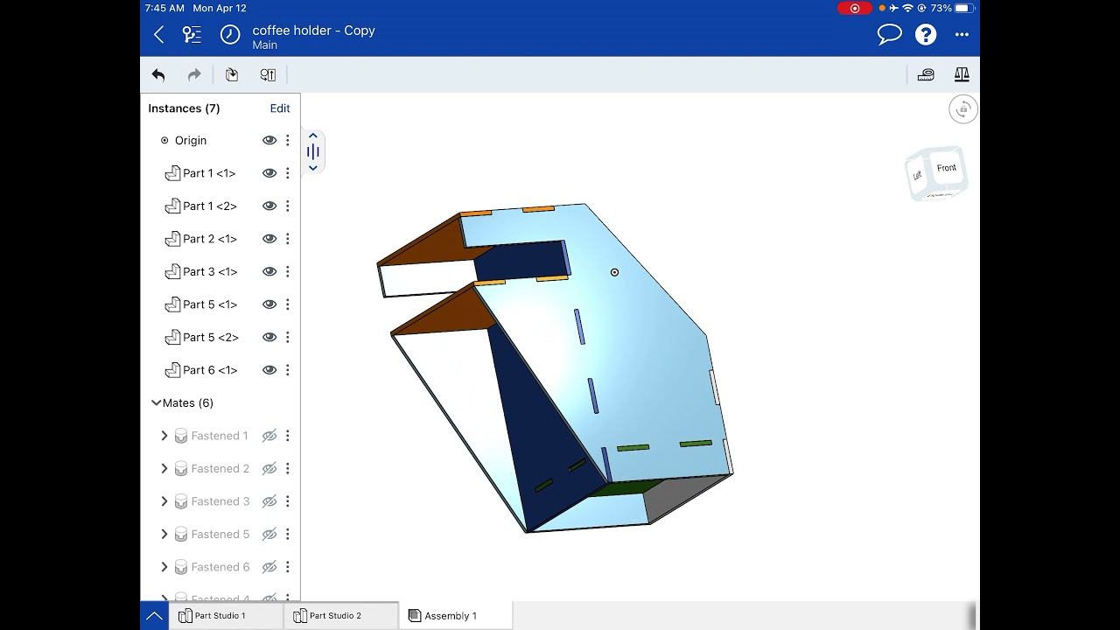Open options for Part 5 <1>
Viewport: 1120px width, 630px height.
click(287, 304)
